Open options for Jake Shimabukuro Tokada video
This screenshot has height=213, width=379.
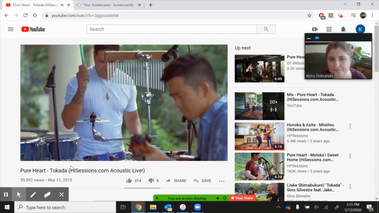point(350,186)
